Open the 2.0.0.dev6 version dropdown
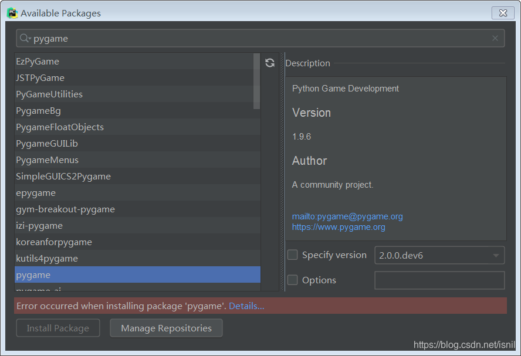Viewport: 521px width, 356px height. [x=439, y=255]
